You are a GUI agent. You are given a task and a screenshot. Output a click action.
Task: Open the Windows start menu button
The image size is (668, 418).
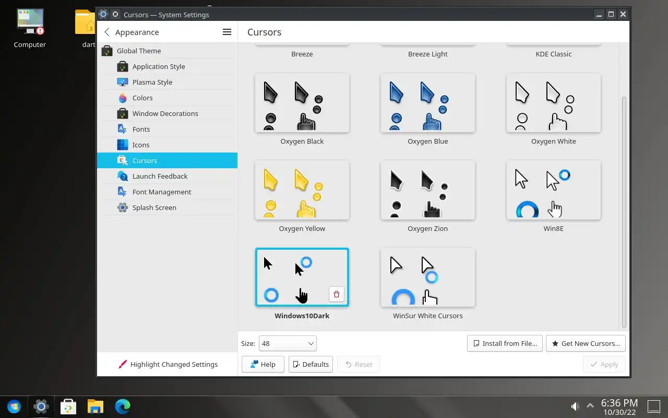14,407
